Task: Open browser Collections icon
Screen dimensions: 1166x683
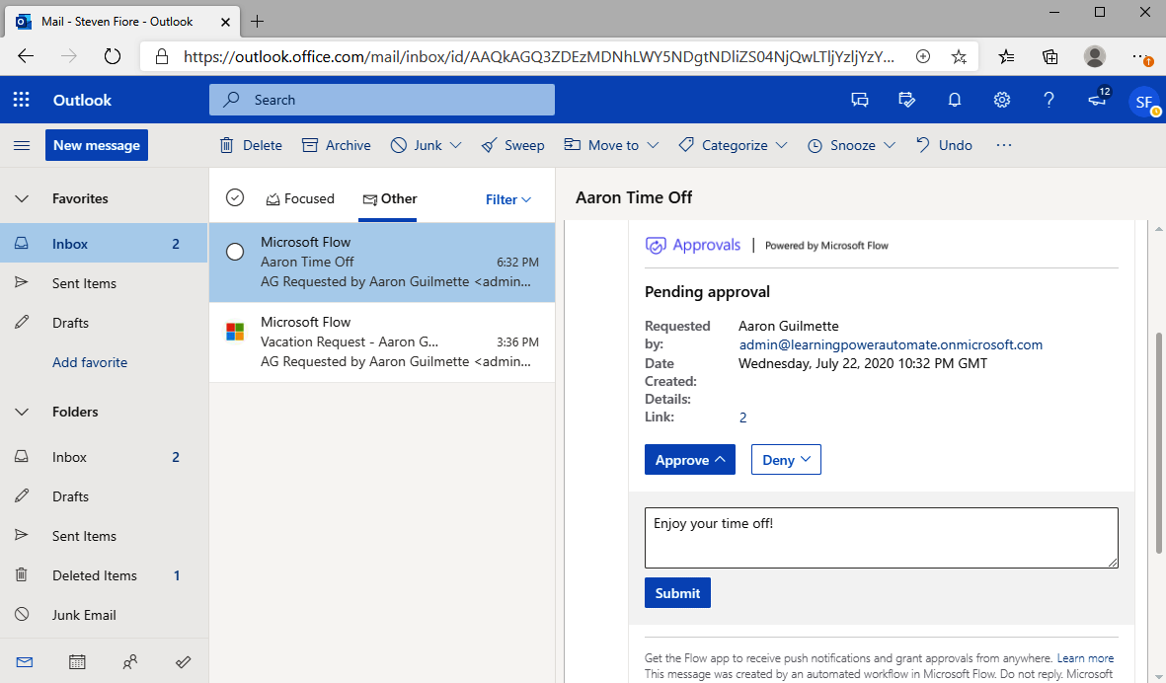Action: pos(1050,56)
